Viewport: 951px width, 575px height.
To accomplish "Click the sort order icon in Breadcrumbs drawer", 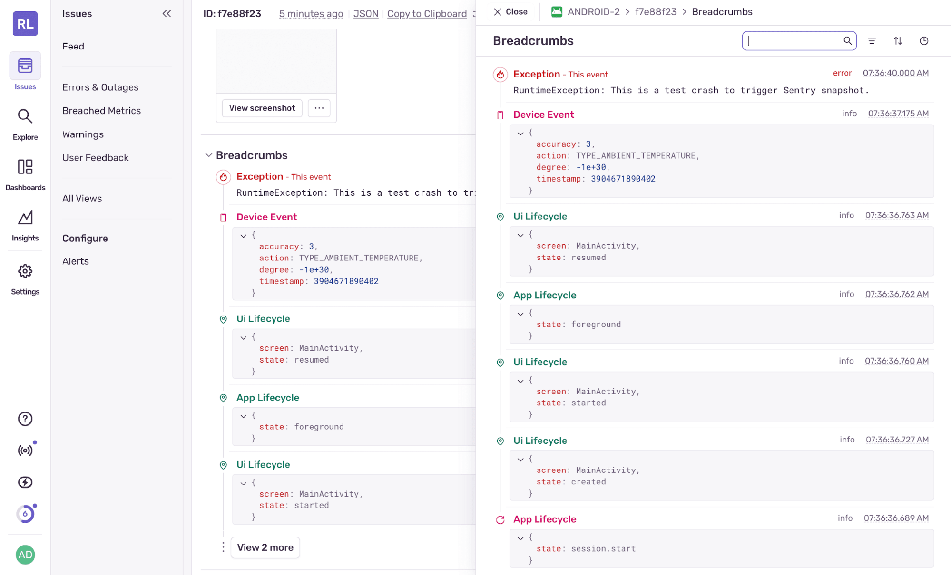I will (898, 41).
